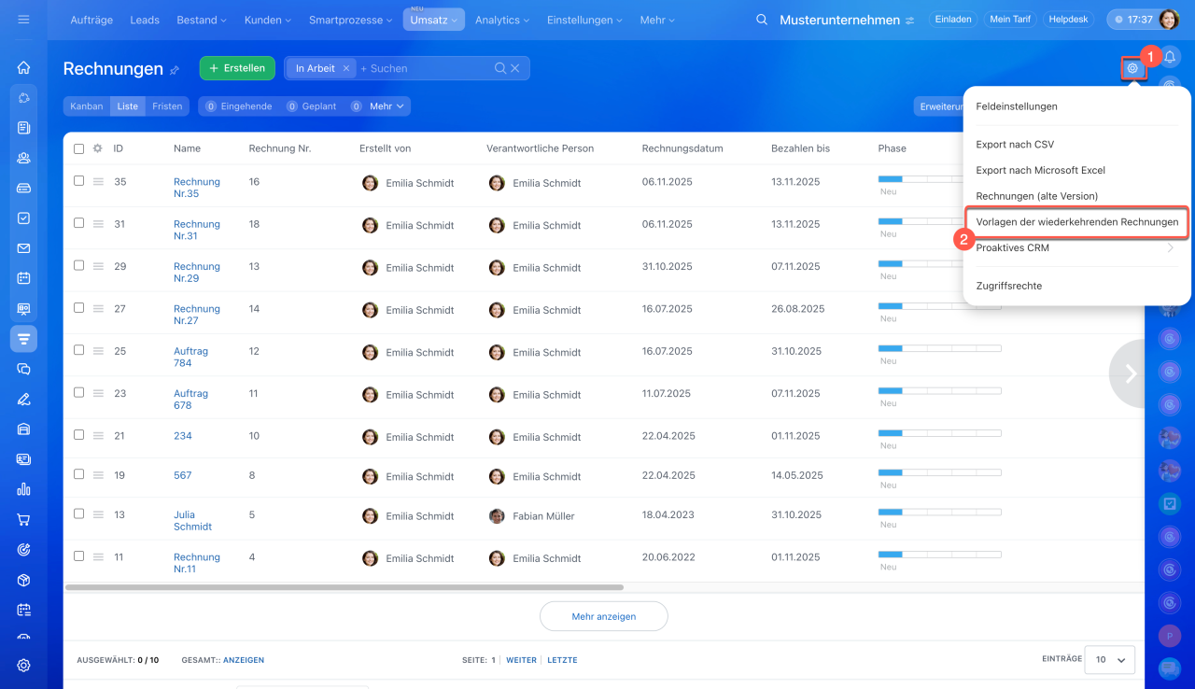The height and width of the screenshot is (689, 1195).
Task: Open the hamburger menu in top left
Action: coord(23,20)
